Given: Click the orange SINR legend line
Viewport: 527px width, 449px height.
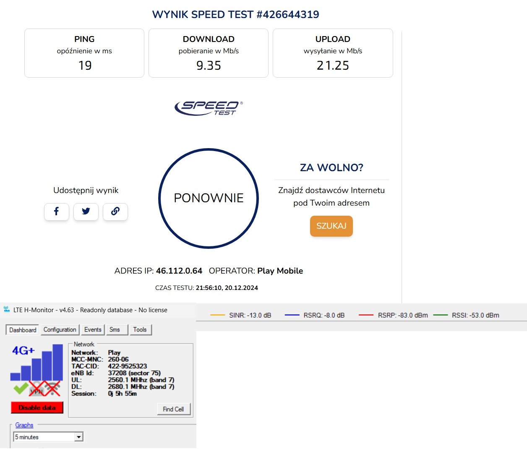Looking at the screenshot, I should [218, 315].
